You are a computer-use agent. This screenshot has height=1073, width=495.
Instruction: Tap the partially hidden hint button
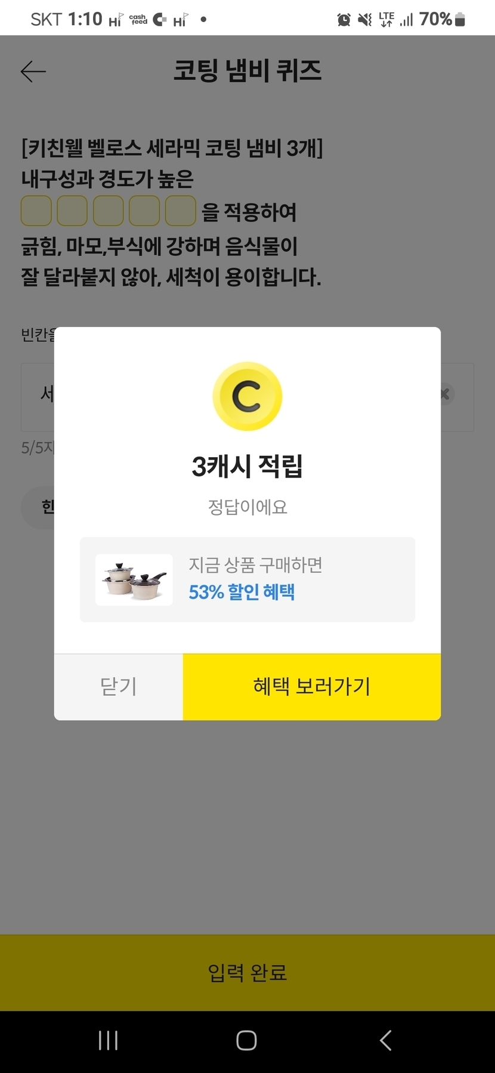point(38,507)
